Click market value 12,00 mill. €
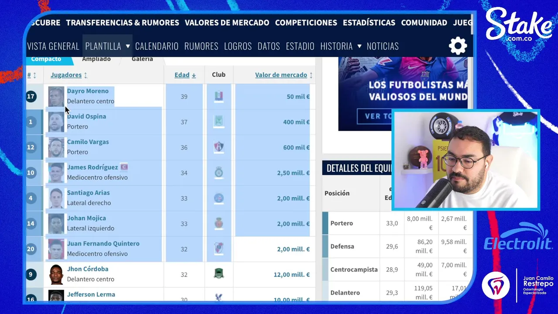The height and width of the screenshot is (314, 558). [292, 275]
